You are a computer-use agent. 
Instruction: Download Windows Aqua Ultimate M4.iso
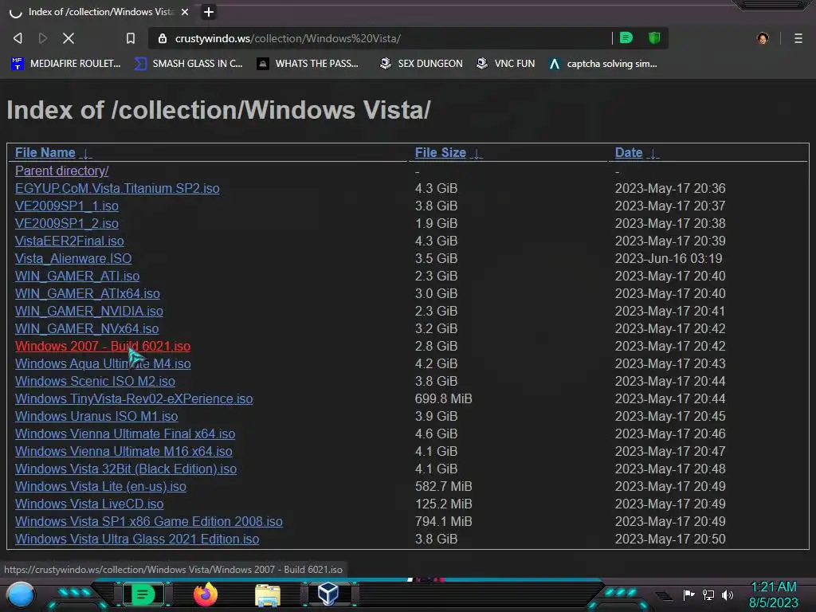(103, 363)
